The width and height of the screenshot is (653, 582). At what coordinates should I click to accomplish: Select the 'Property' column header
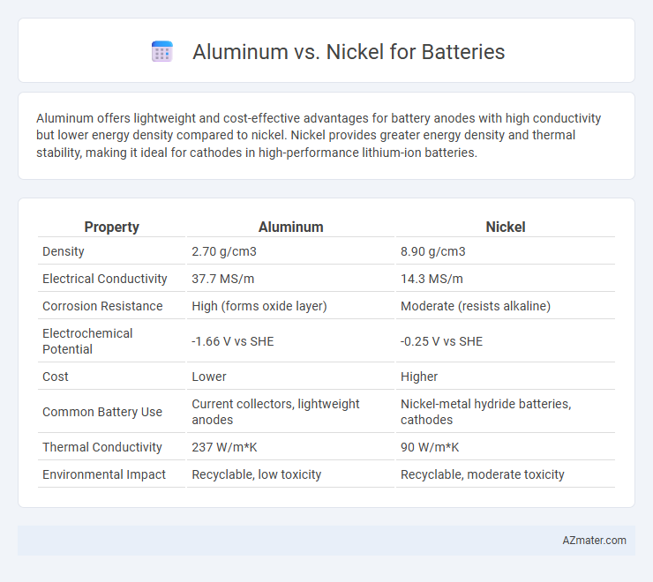(x=111, y=227)
